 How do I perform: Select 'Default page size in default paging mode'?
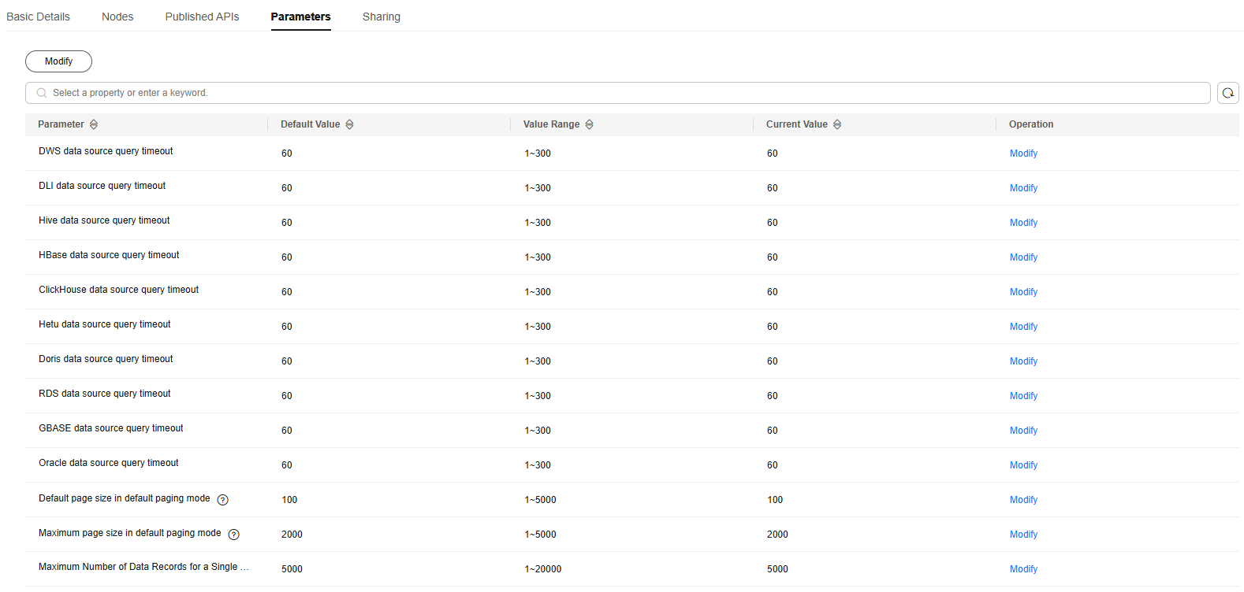(125, 498)
